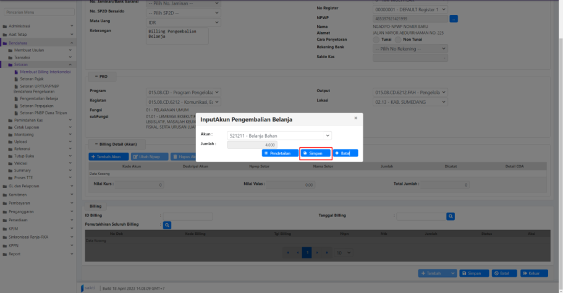Click the Pencarian Menu search box

tap(37, 12)
